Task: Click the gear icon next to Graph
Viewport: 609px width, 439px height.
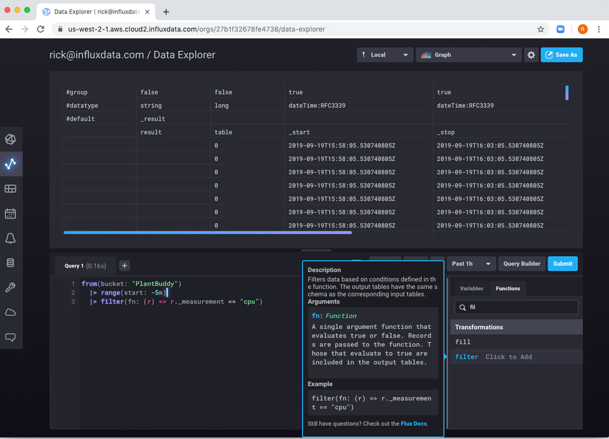Action: [x=531, y=55]
